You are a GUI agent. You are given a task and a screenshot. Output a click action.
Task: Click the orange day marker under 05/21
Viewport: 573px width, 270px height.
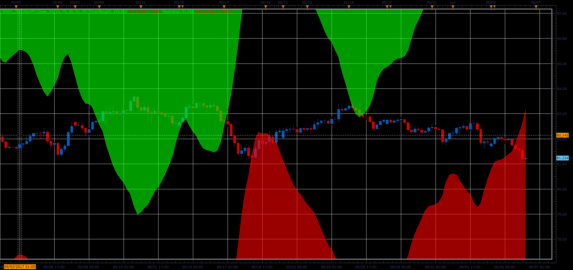283,7
